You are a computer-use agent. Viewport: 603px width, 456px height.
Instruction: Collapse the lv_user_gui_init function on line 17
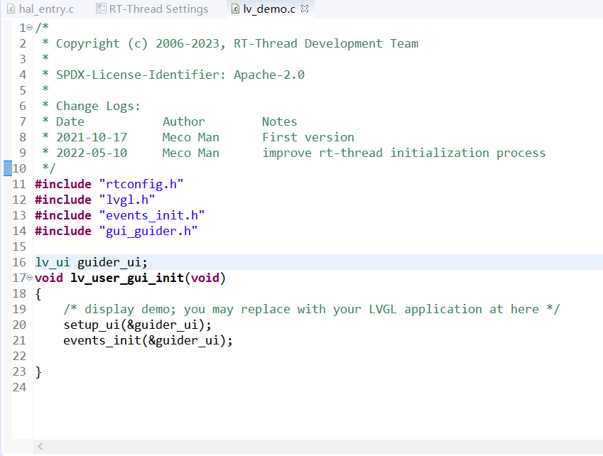[x=28, y=277]
